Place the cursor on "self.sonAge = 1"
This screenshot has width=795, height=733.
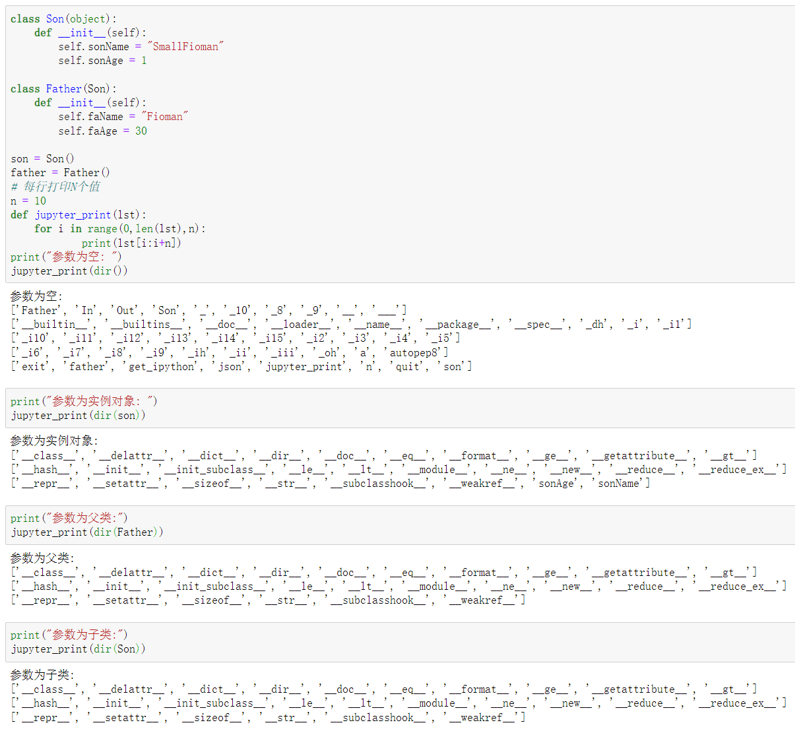pyautogui.click(x=102, y=60)
